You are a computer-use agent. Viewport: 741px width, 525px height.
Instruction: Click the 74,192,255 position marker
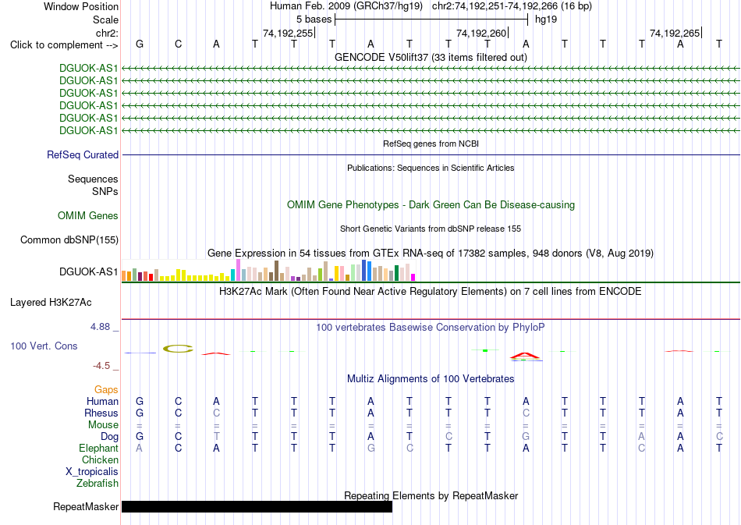click(289, 33)
